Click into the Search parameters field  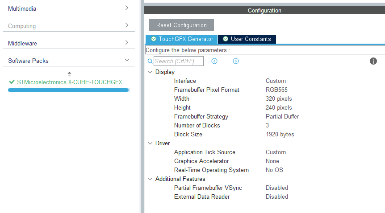tap(179, 61)
